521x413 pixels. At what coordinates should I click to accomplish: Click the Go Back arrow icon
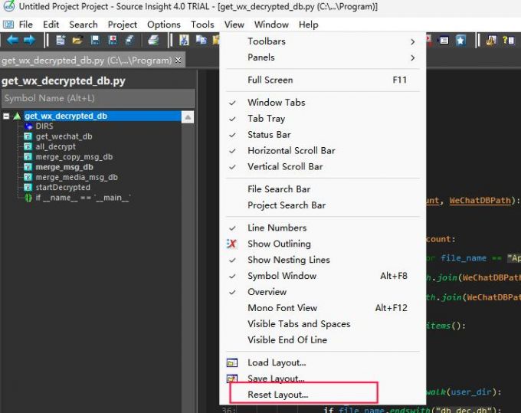point(12,40)
